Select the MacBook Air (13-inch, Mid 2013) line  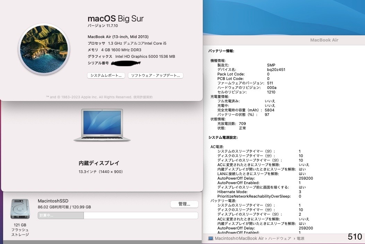(118, 37)
